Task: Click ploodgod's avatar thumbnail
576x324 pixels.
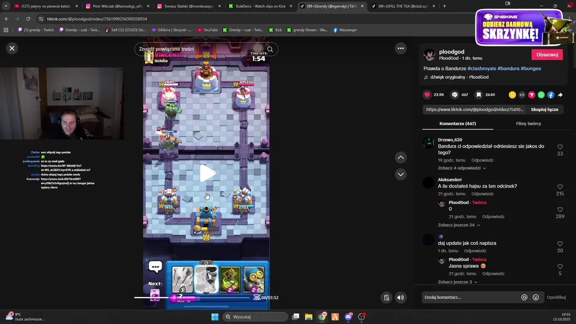Action: tap(430, 55)
